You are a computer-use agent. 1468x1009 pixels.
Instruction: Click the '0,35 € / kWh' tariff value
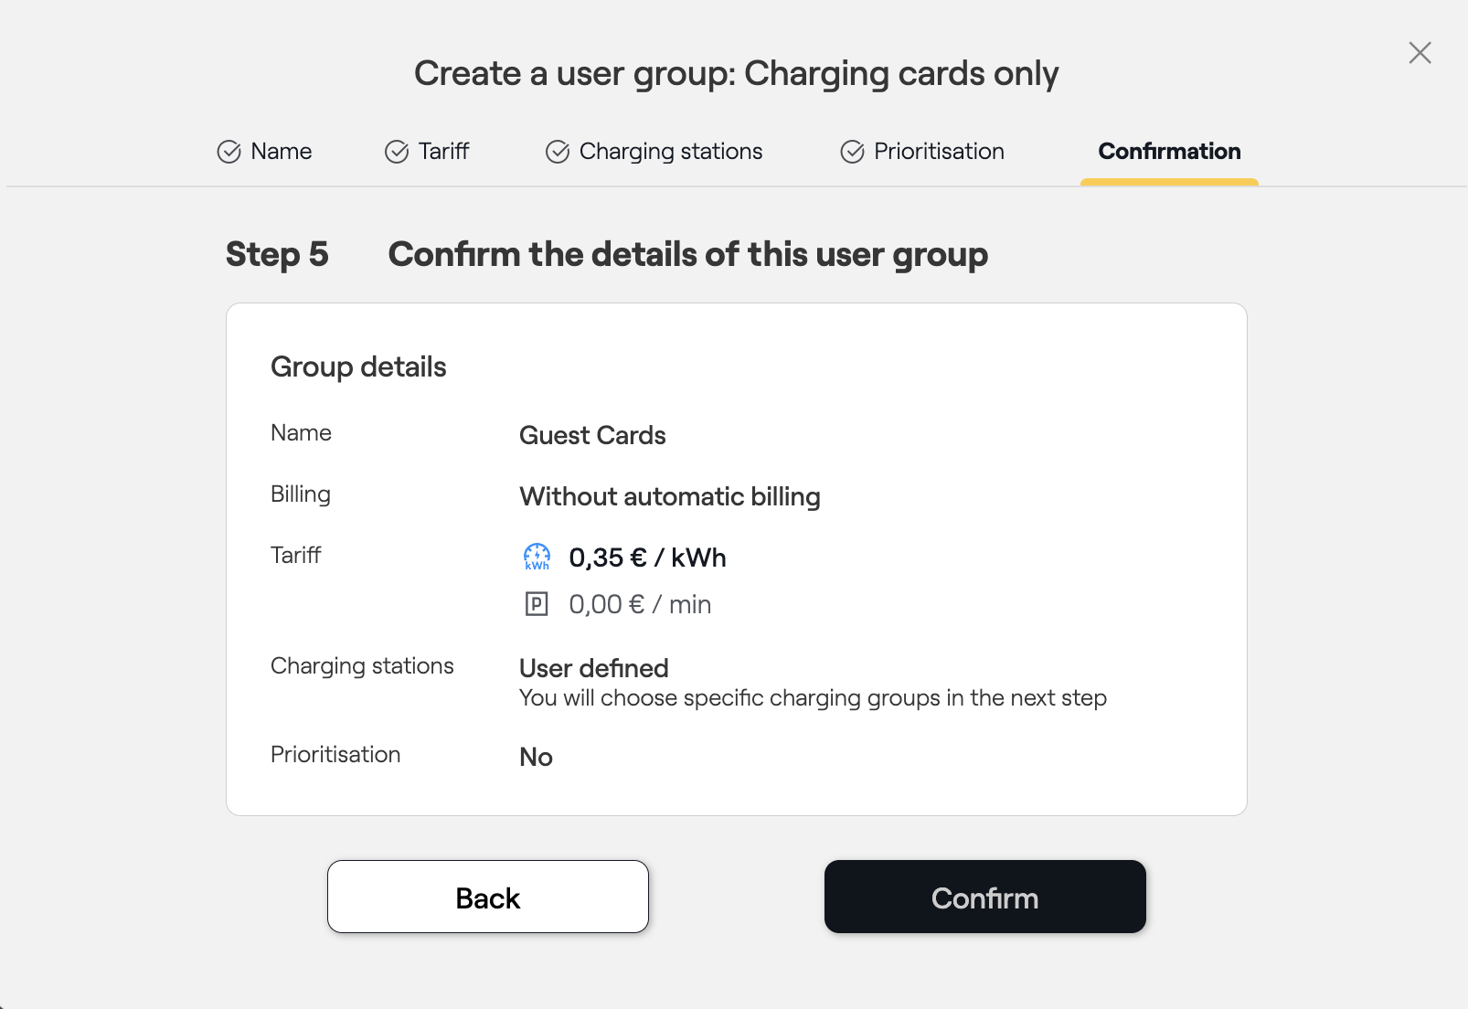coord(647,558)
